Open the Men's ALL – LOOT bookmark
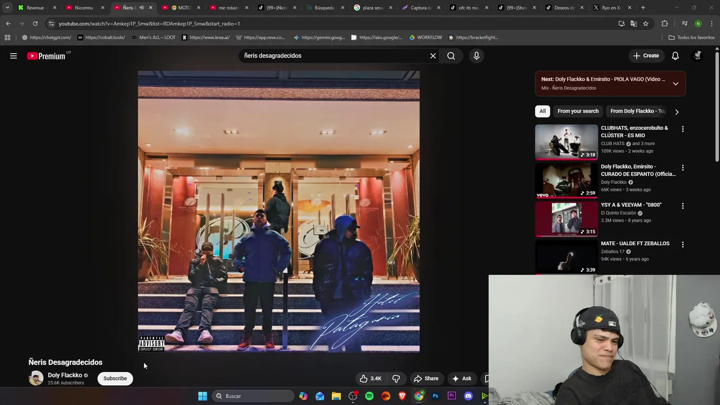This screenshot has width=720, height=405. click(154, 38)
